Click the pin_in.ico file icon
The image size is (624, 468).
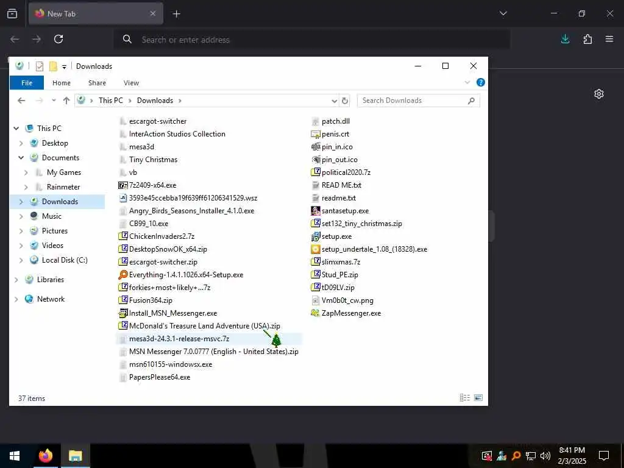tap(316, 147)
